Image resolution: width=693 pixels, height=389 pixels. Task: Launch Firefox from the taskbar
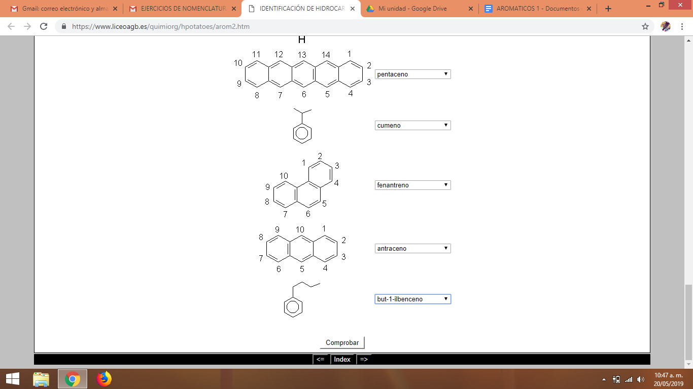tap(104, 379)
